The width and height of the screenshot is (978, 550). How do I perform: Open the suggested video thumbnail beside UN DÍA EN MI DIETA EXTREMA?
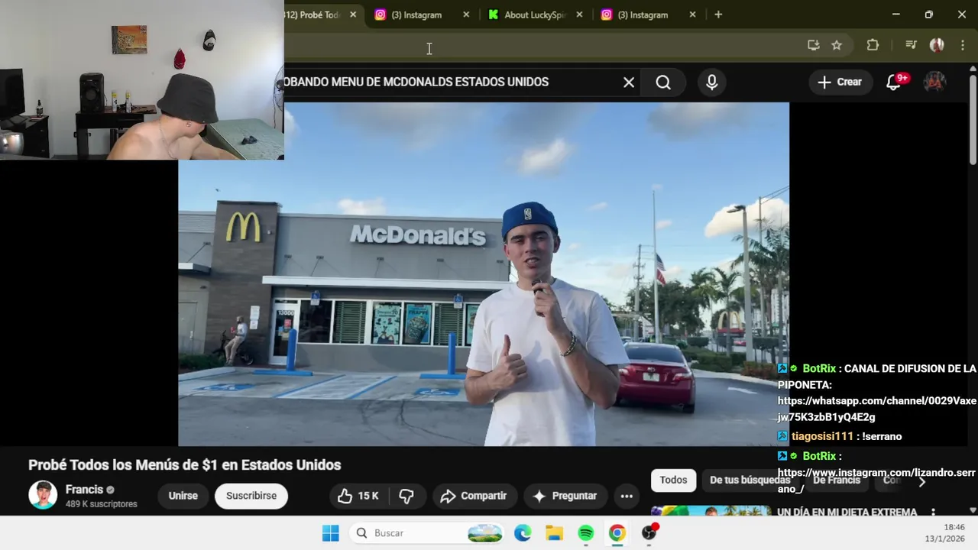click(711, 511)
